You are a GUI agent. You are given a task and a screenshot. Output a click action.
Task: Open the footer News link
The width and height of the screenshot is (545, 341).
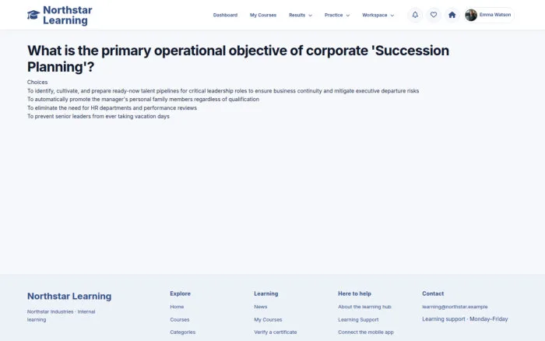(261, 307)
